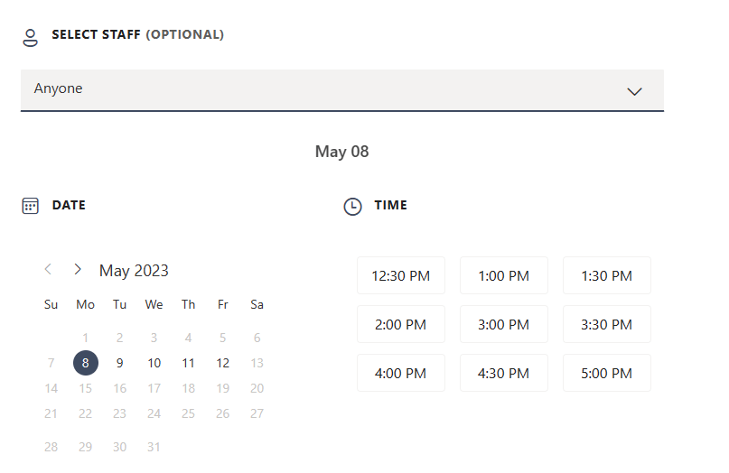Click the clock icon beside TIME
The image size is (729, 473).
coord(352,207)
